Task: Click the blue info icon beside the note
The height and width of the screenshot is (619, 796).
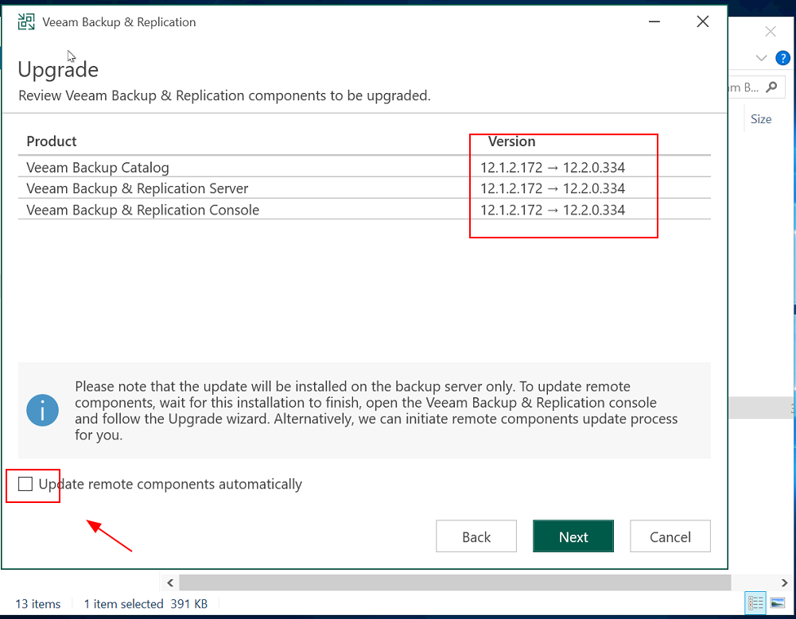Action: [x=43, y=410]
